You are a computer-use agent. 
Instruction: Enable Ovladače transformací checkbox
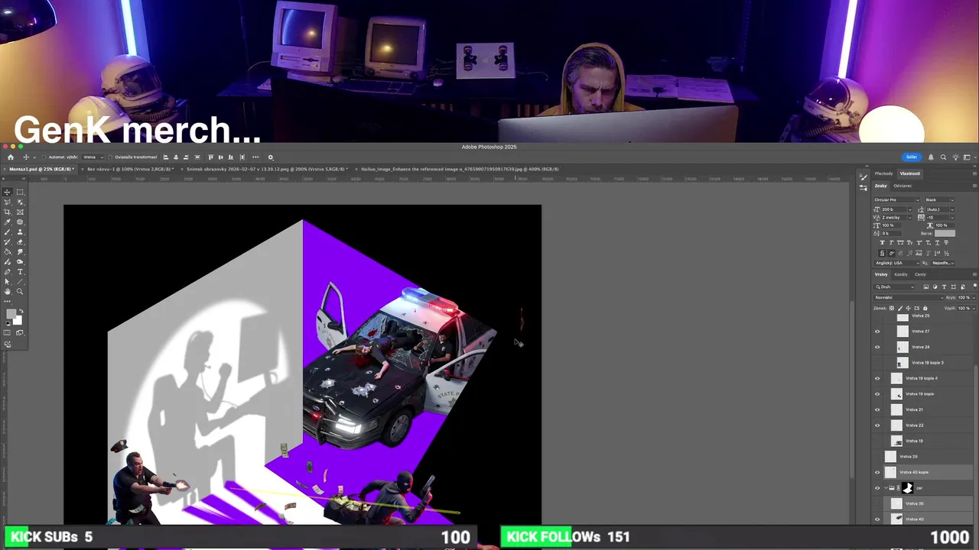[x=110, y=157]
